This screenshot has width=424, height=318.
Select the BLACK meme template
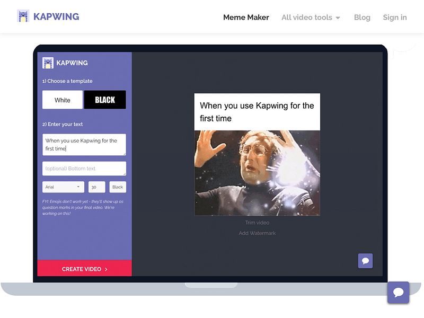pos(105,100)
